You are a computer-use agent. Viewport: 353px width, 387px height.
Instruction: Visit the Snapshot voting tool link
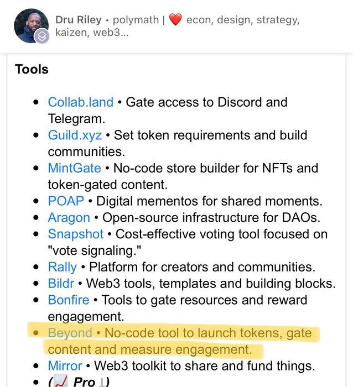(76, 234)
